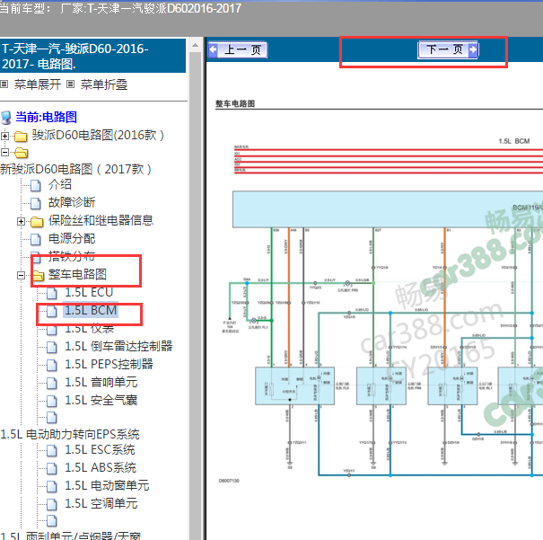
Task: Click document icon next to 音响单元
Action: point(51,384)
